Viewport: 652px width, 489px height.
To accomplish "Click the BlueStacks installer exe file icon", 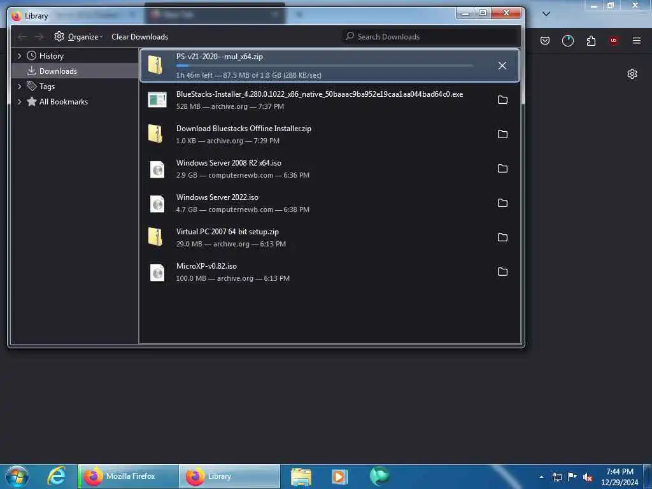I will pos(157,100).
